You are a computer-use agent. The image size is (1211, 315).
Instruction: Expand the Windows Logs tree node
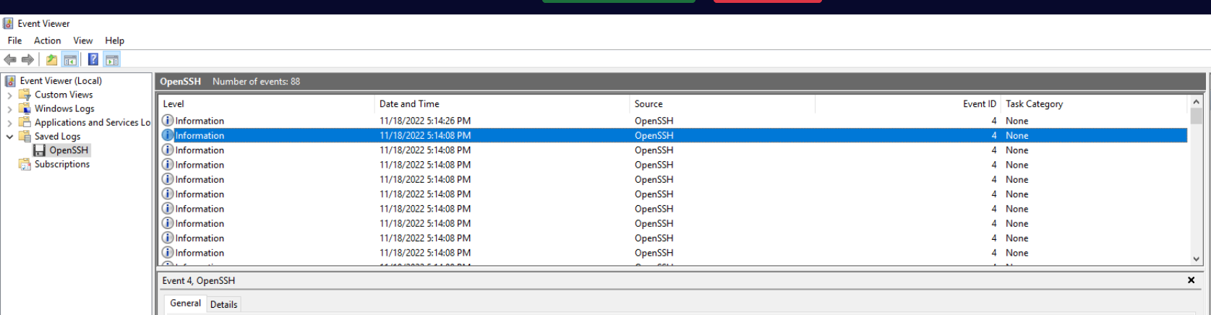click(x=9, y=109)
